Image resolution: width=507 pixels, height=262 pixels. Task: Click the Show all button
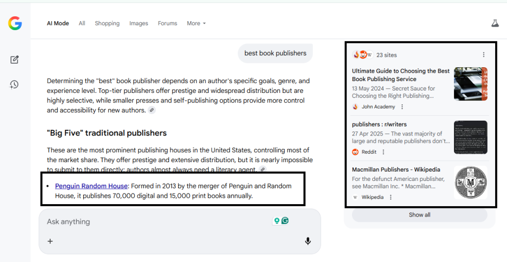coord(419,215)
